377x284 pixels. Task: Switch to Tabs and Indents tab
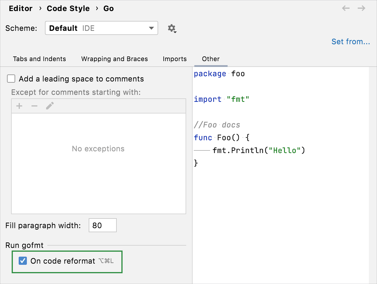(x=39, y=59)
